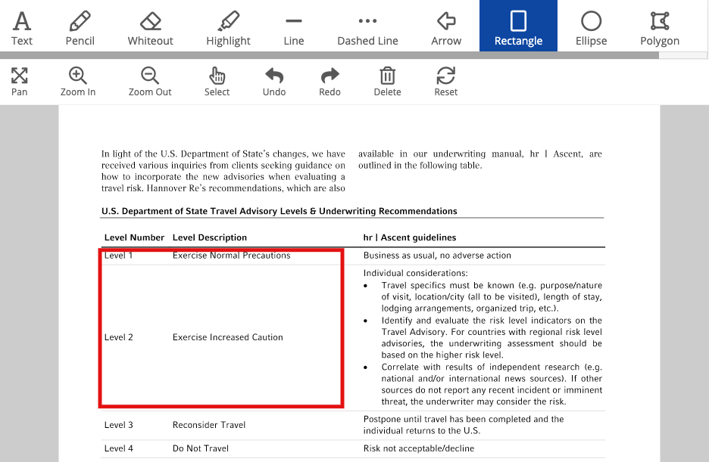Image resolution: width=709 pixels, height=462 pixels.
Task: Select the Text annotation tool
Action: click(x=21, y=25)
